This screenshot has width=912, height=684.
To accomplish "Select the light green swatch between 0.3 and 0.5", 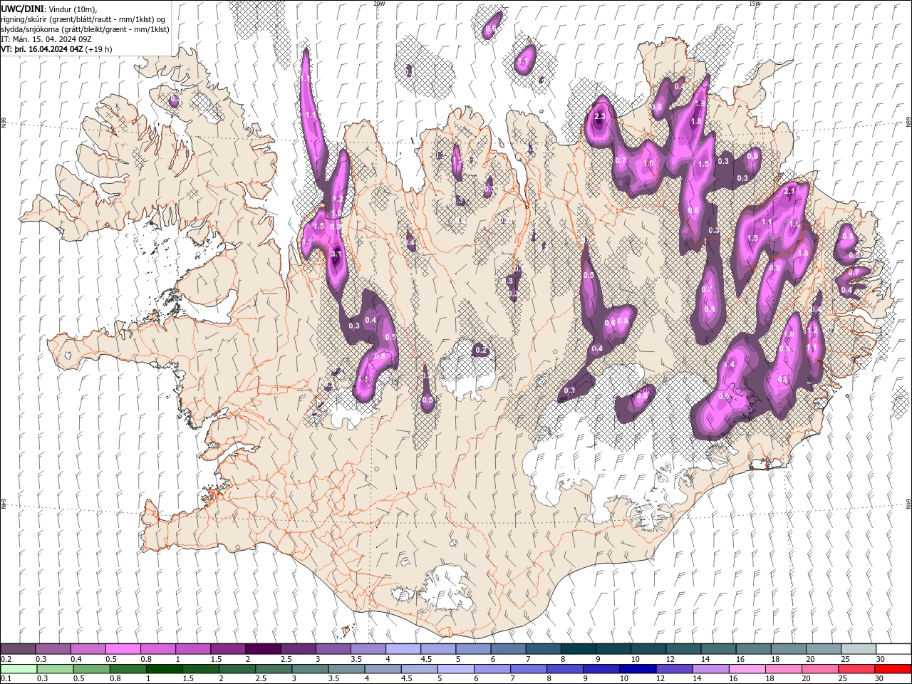I will pos(55,669).
